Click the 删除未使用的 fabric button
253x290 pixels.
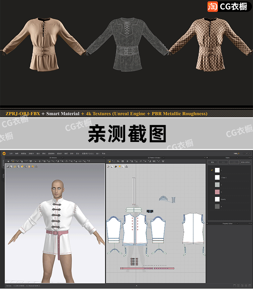(245, 162)
